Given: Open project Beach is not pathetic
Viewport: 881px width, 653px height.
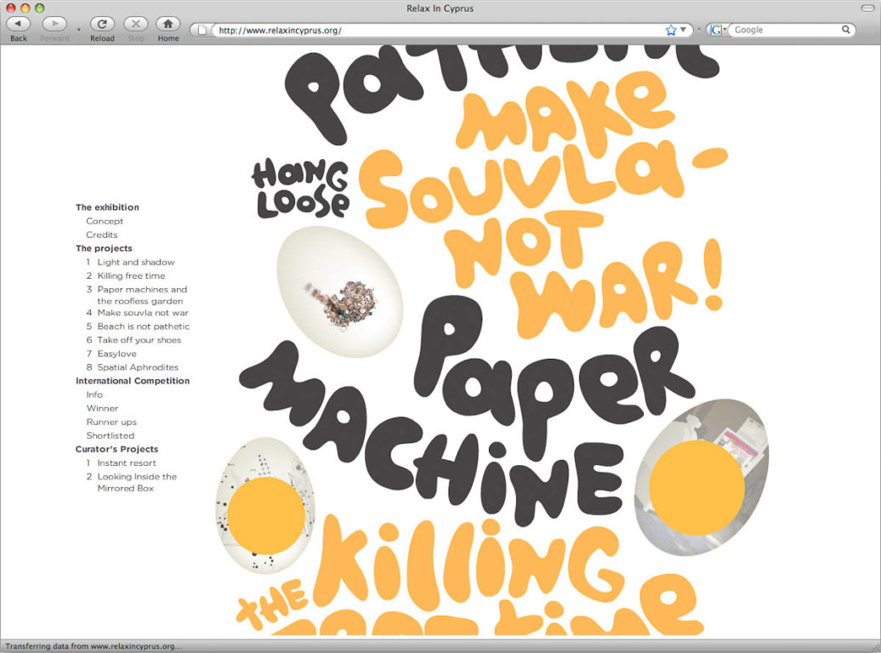Looking at the screenshot, I should click(143, 326).
